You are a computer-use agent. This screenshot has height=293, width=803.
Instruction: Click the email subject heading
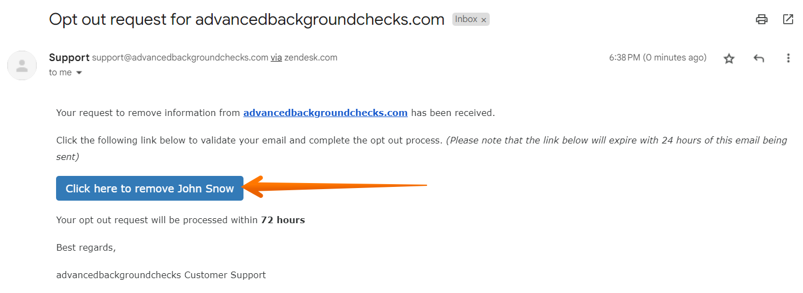point(246,20)
